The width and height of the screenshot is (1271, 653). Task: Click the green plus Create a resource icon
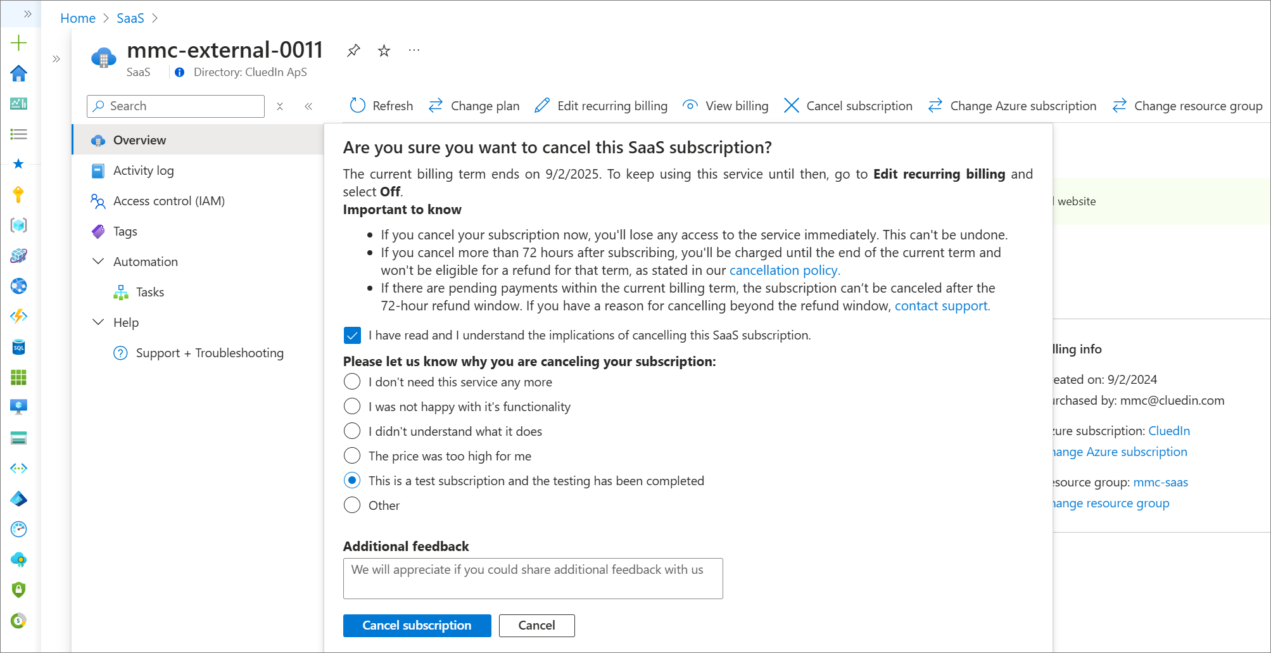(18, 43)
